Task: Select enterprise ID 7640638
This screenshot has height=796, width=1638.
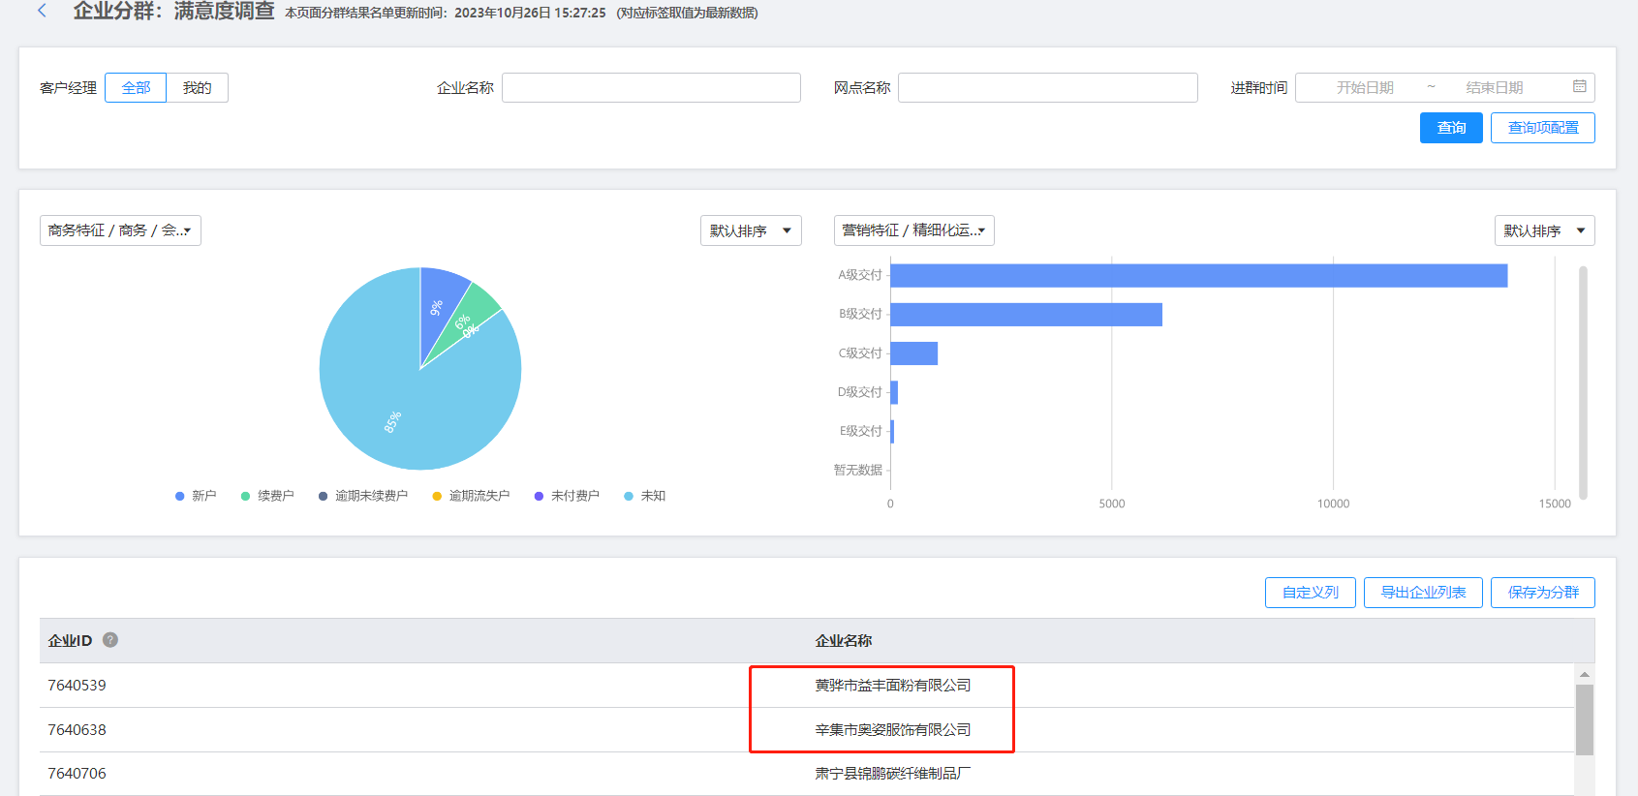Action: [77, 729]
